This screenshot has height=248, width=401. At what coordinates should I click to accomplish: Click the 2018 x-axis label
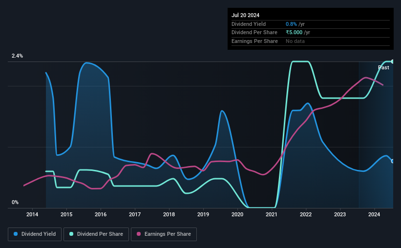[169, 214]
